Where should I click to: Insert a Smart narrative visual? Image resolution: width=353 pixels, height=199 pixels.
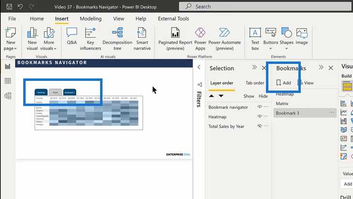[x=142, y=39]
